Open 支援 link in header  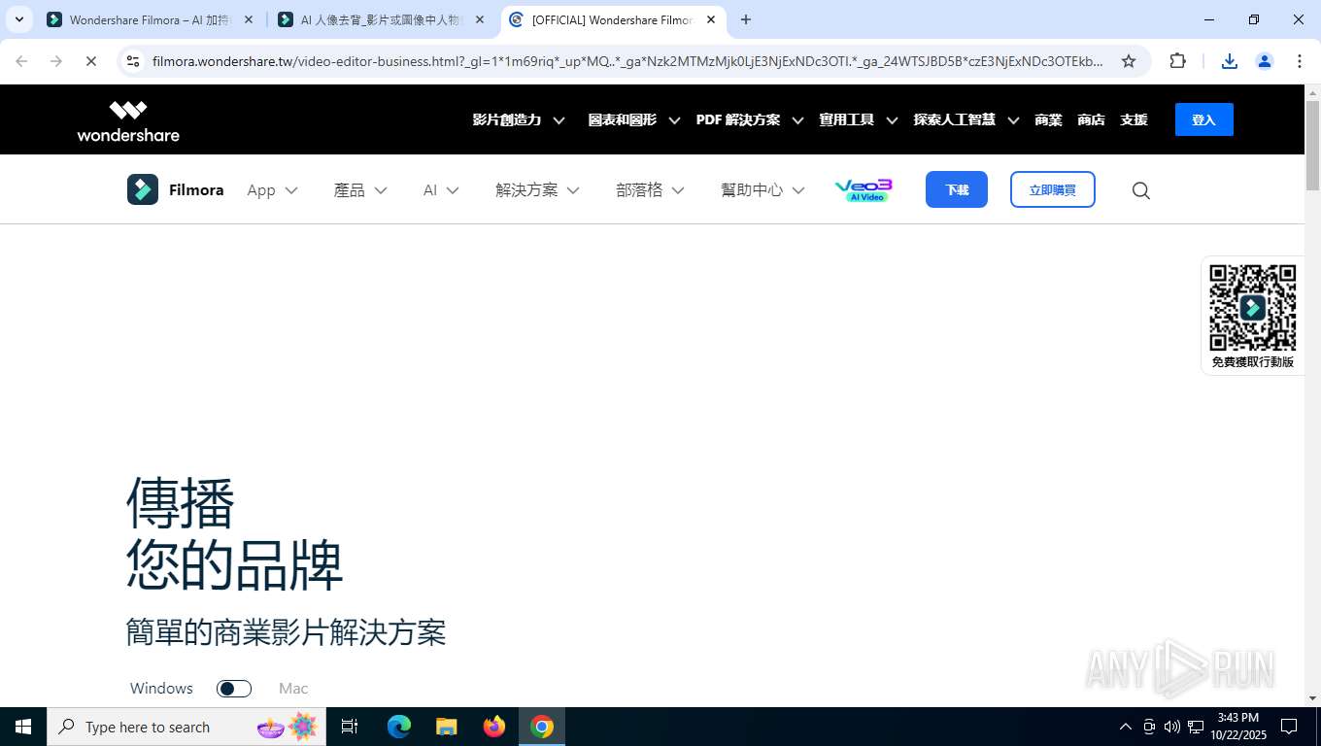click(1134, 120)
